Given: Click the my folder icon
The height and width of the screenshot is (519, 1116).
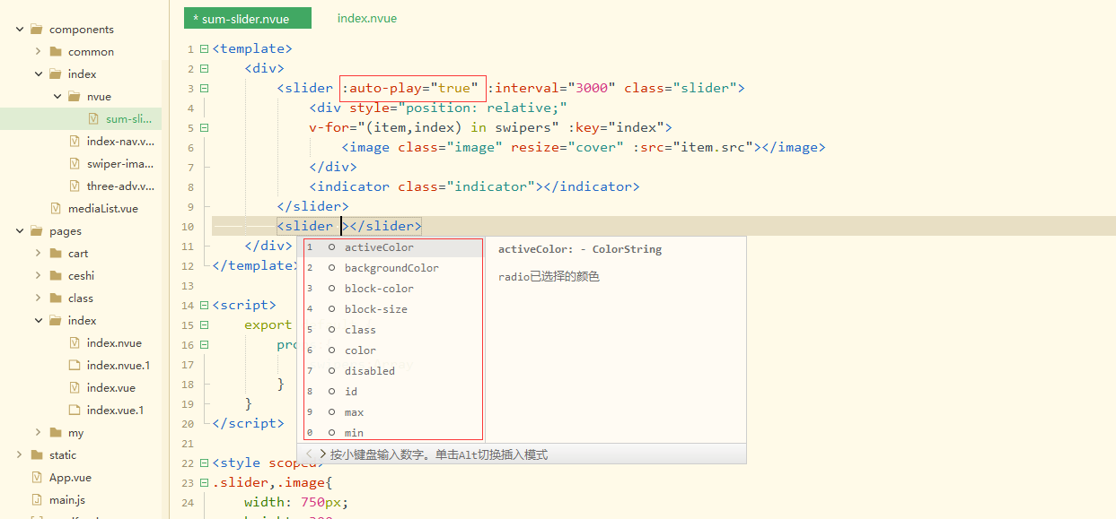Looking at the screenshot, I should point(56,433).
